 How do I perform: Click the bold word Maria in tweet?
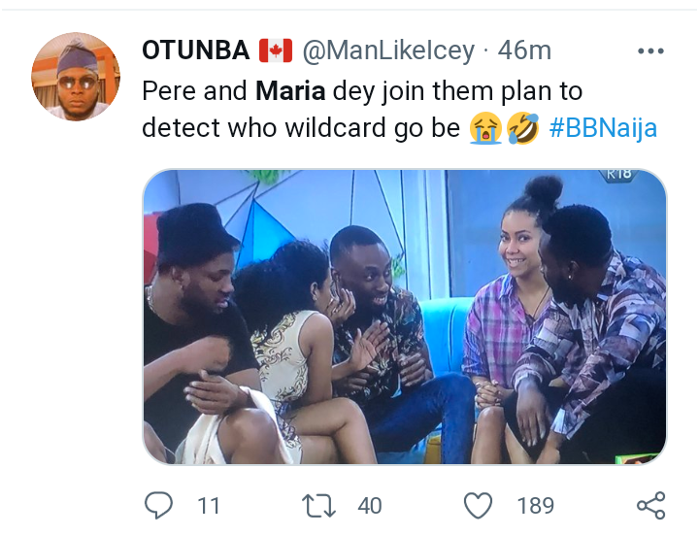pos(286,91)
